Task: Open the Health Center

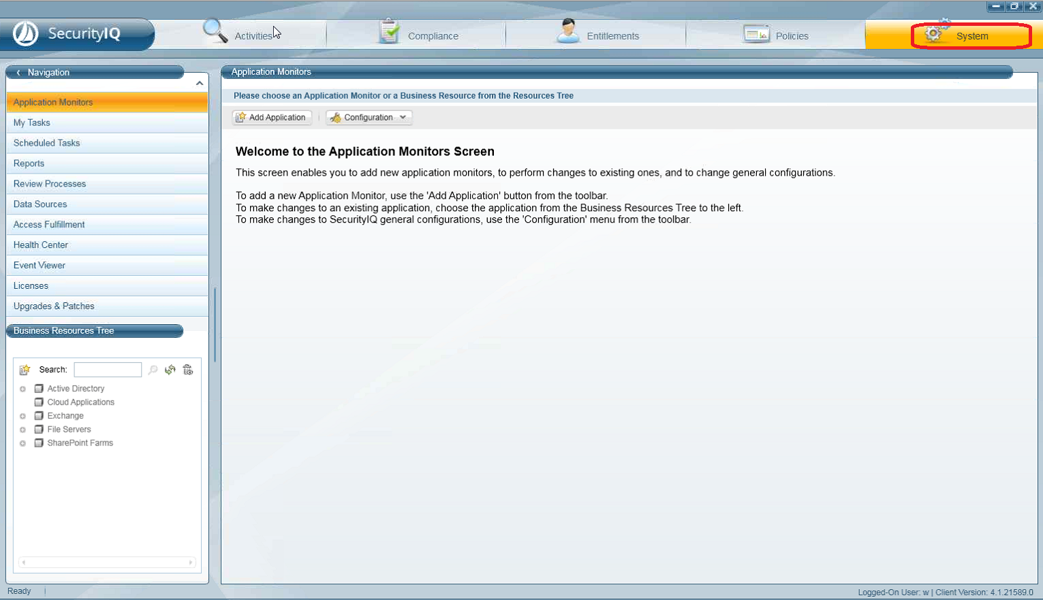Action: click(108, 245)
